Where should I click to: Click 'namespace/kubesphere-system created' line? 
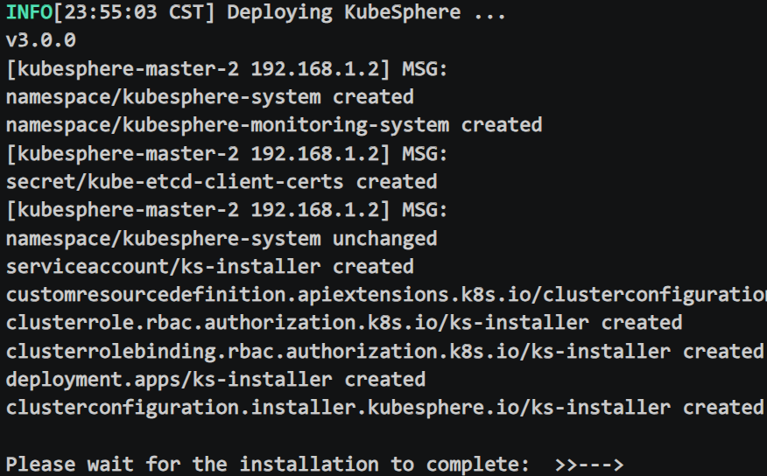(x=210, y=97)
